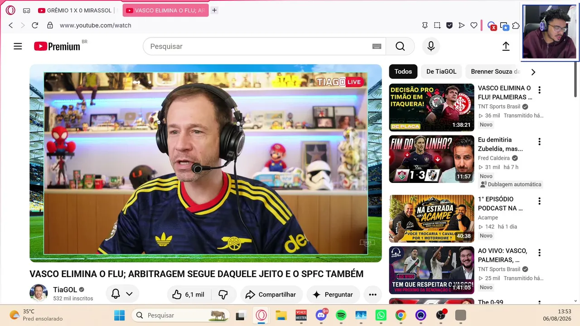This screenshot has height=326, width=580.
Task: Open the AO VIVO: VASCO, PALMEIRAS video title
Action: click(x=503, y=255)
